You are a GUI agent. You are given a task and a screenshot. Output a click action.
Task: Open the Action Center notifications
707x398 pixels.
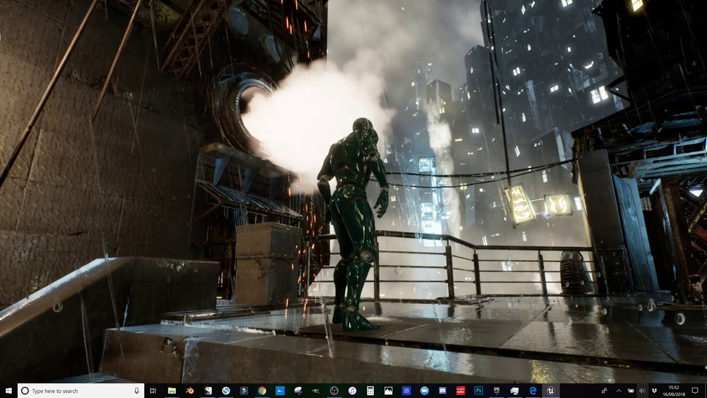click(x=695, y=391)
